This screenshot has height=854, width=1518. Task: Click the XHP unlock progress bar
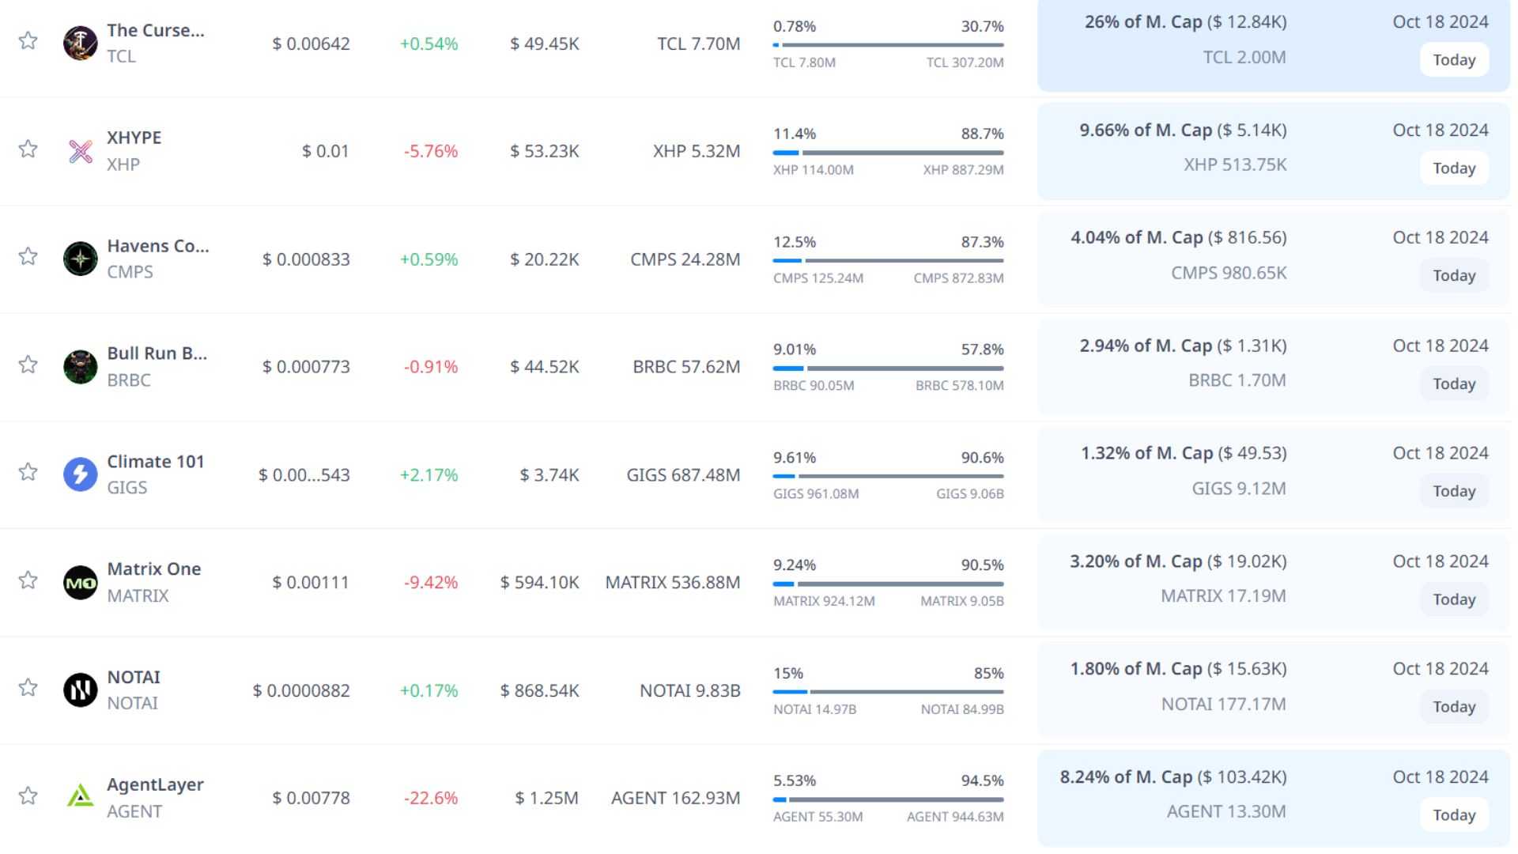click(x=888, y=153)
